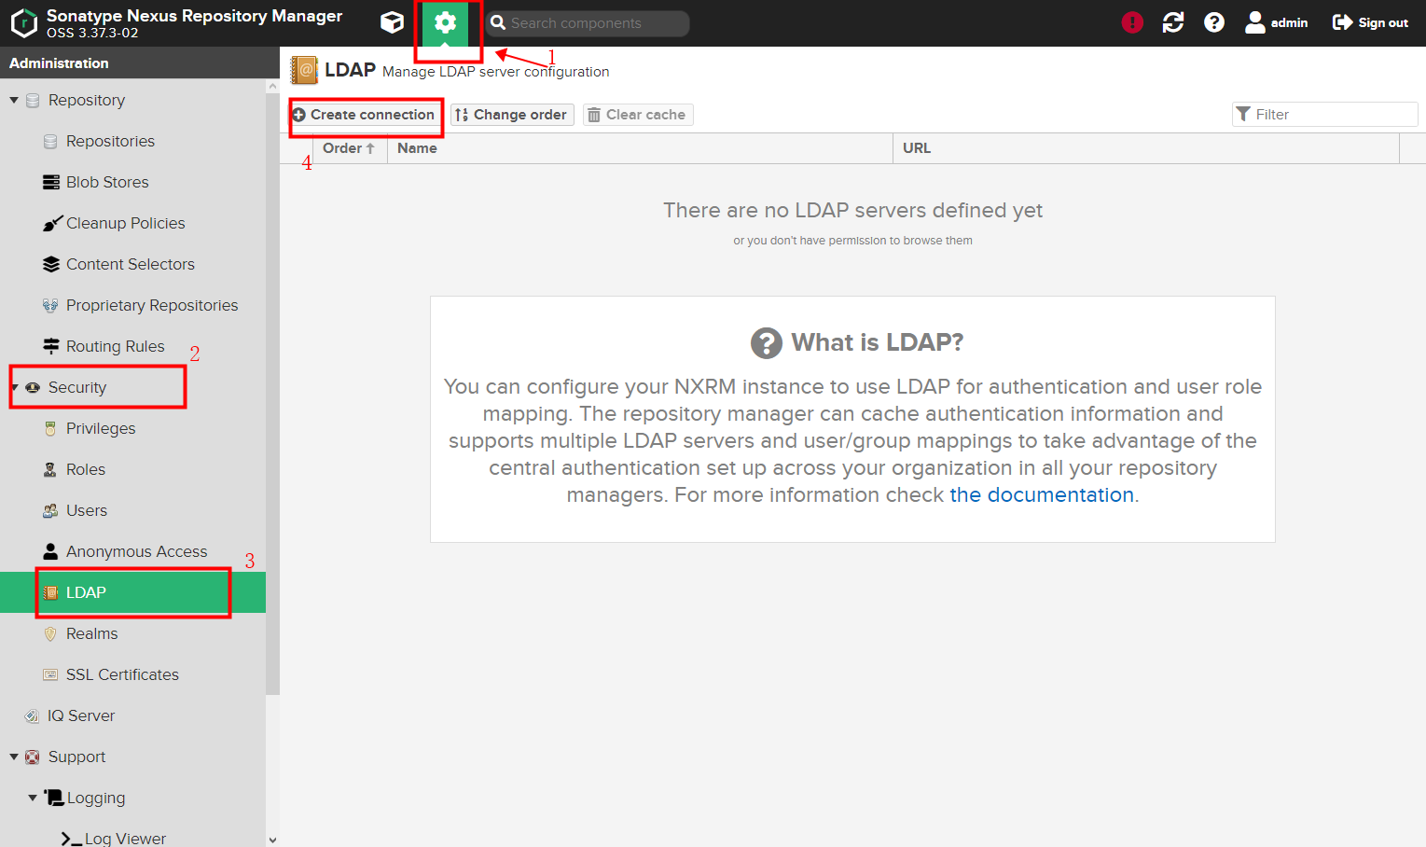Image resolution: width=1426 pixels, height=847 pixels.
Task: Click the Roles person icon
Action: pos(50,469)
